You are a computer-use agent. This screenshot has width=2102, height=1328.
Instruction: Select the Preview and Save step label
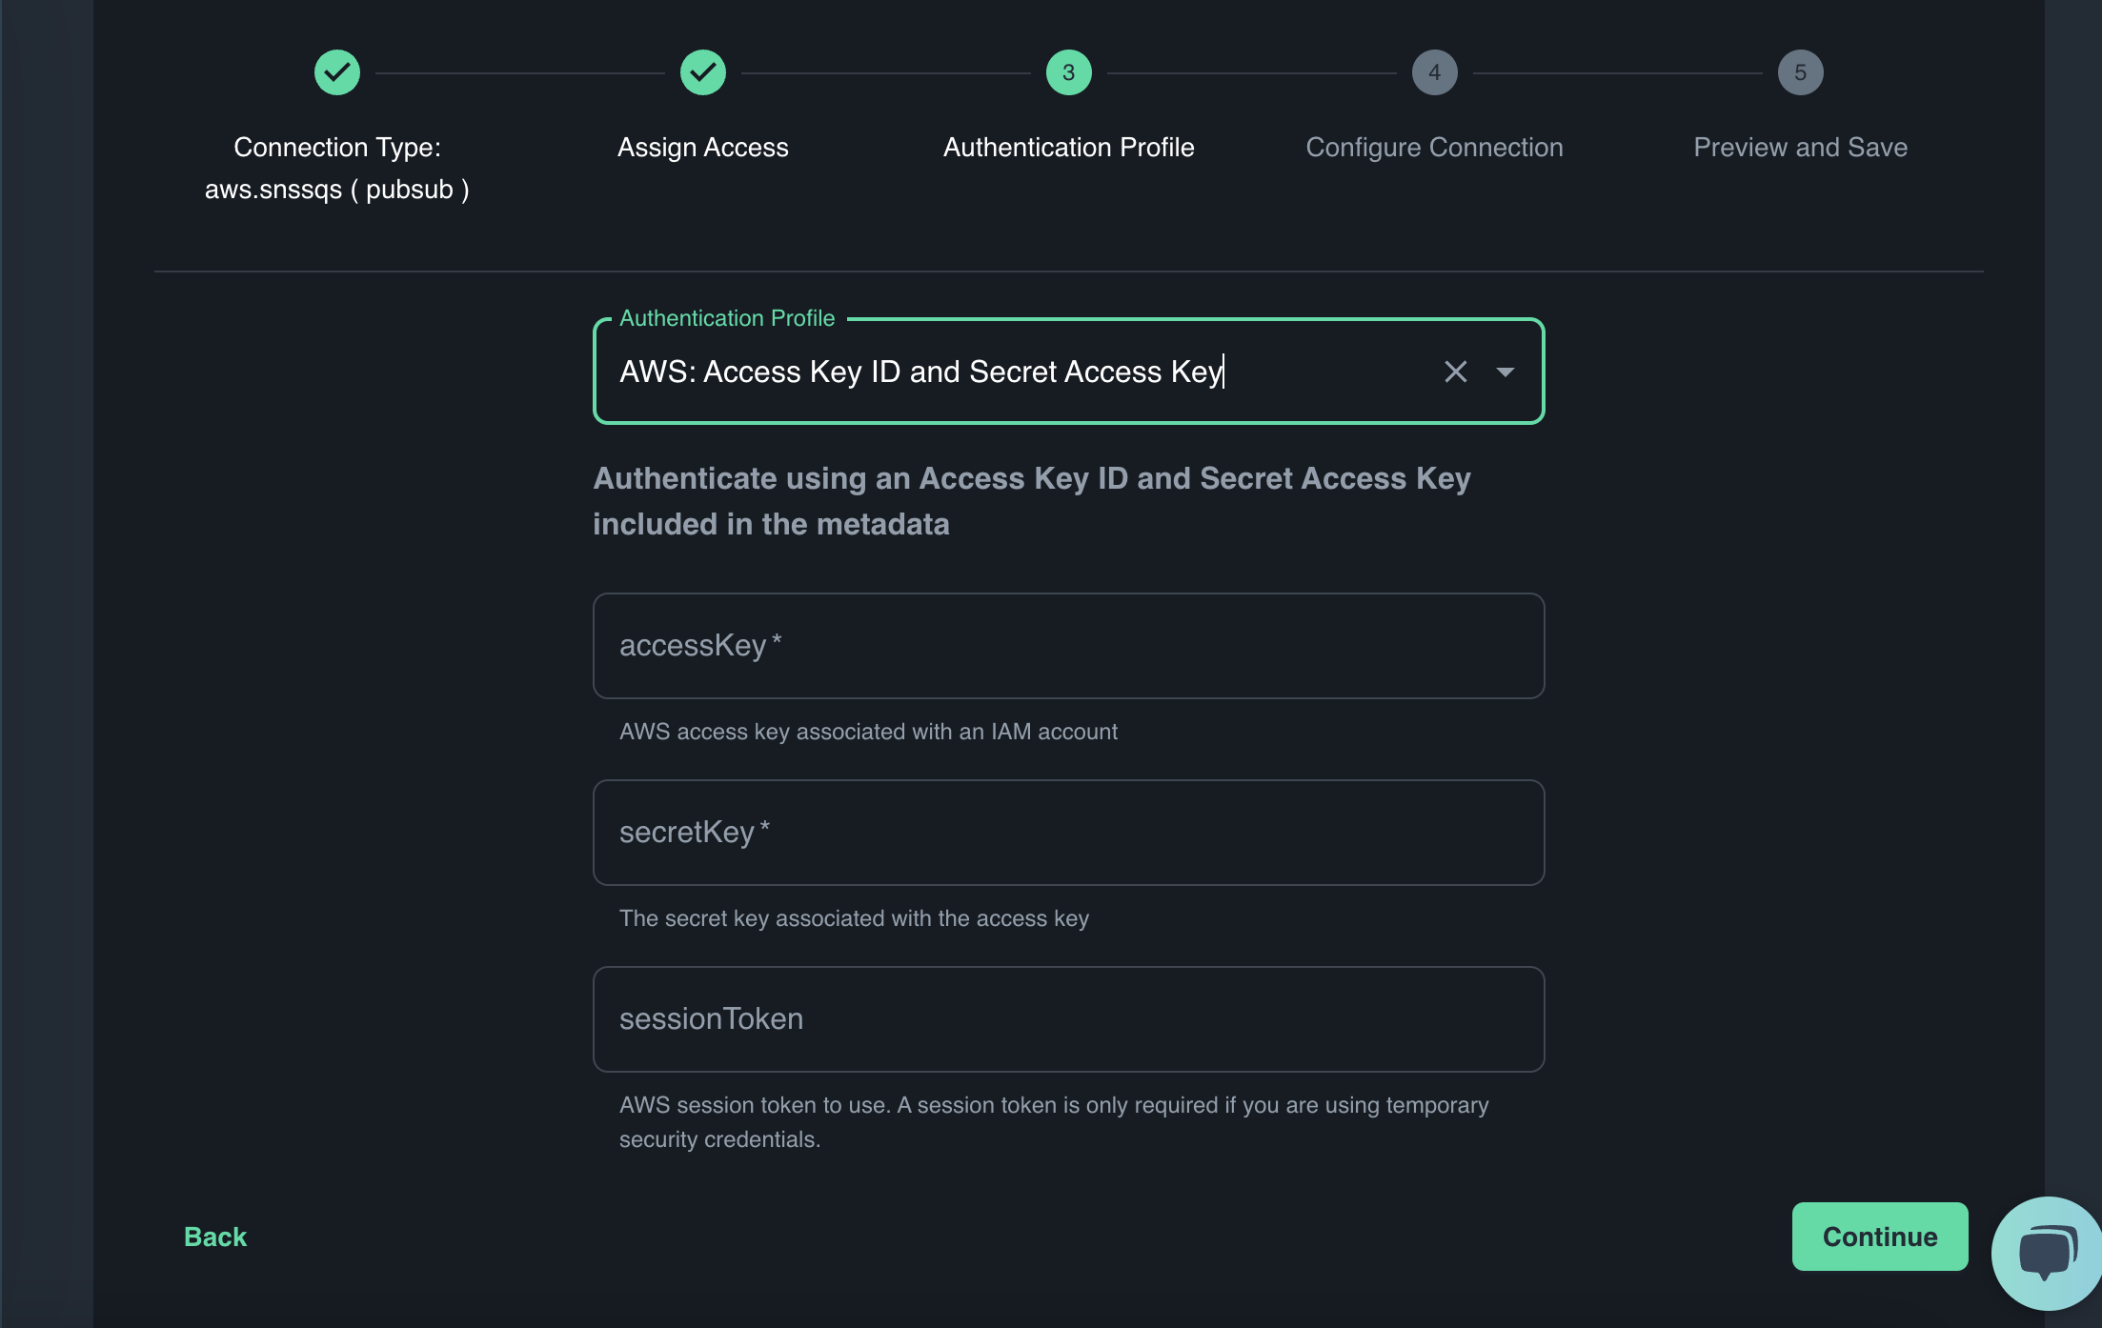pyautogui.click(x=1800, y=148)
